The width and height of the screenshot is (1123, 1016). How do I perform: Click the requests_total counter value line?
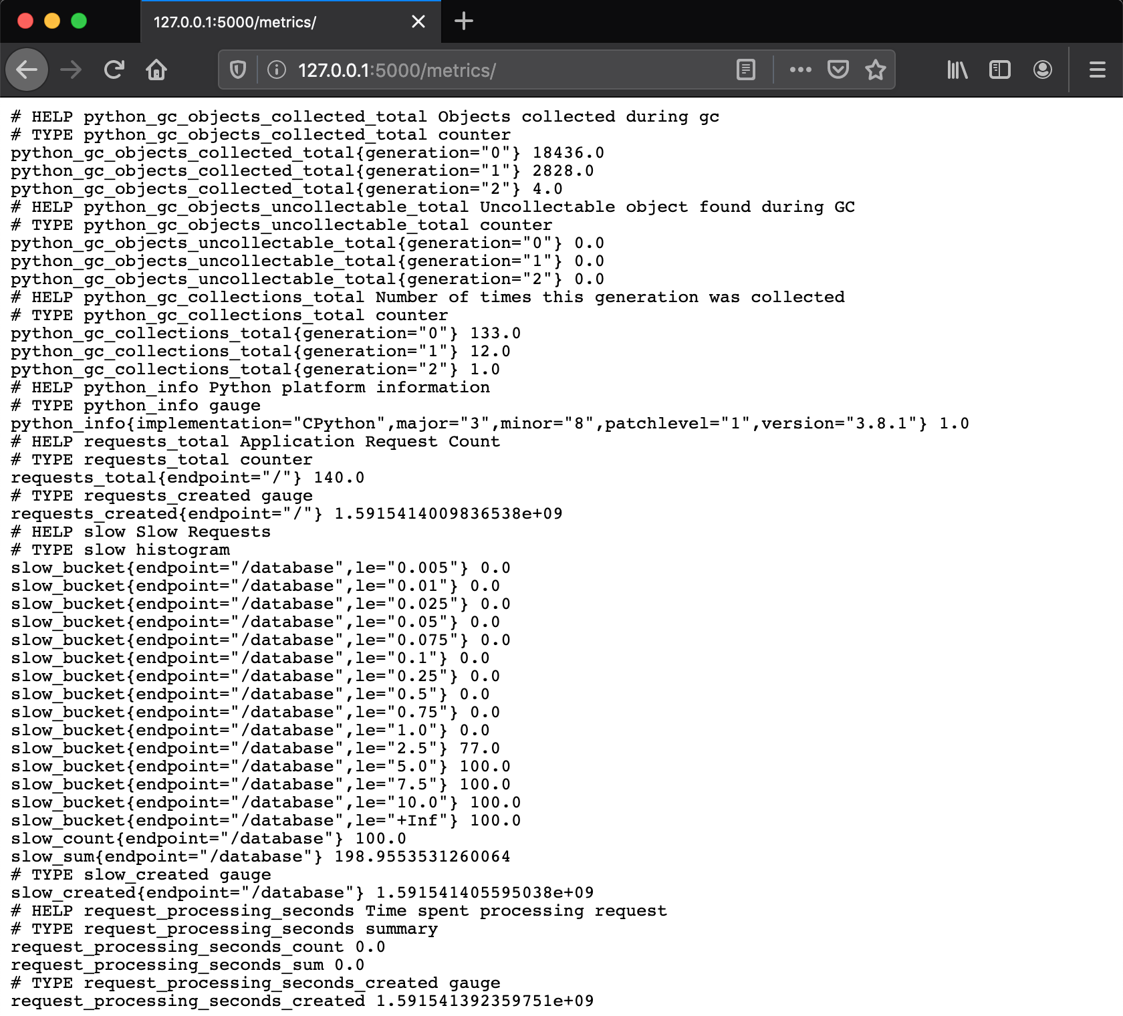coord(188,477)
